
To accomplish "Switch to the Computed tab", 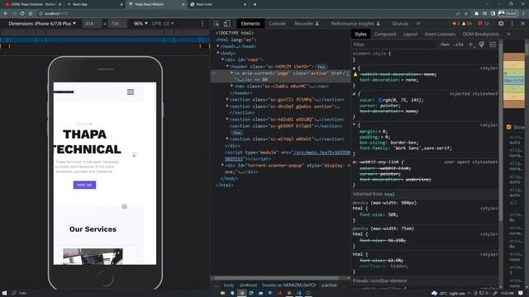I will 385,34.
